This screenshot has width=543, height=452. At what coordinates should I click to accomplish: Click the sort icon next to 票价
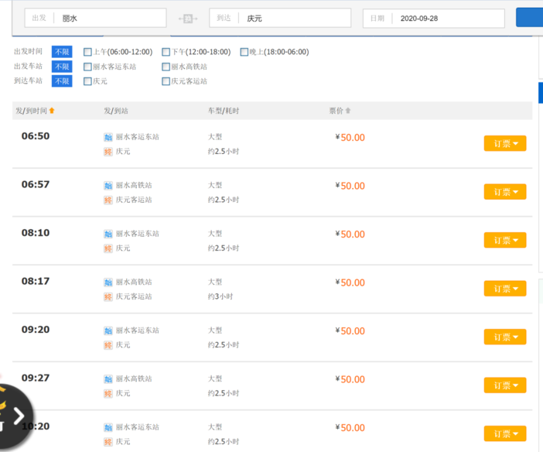click(x=347, y=111)
